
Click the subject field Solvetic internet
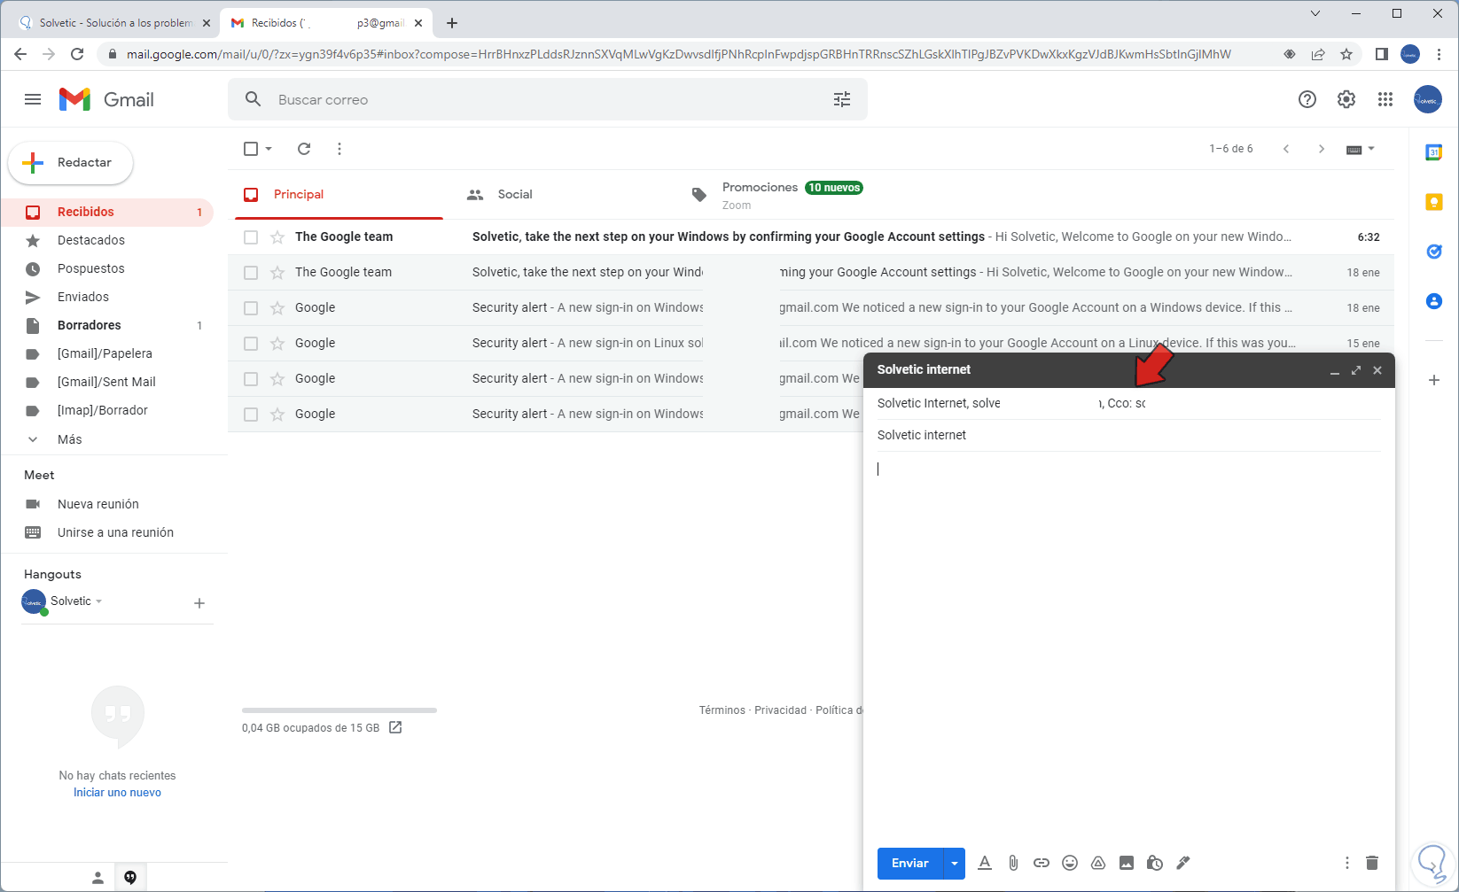click(x=1128, y=435)
